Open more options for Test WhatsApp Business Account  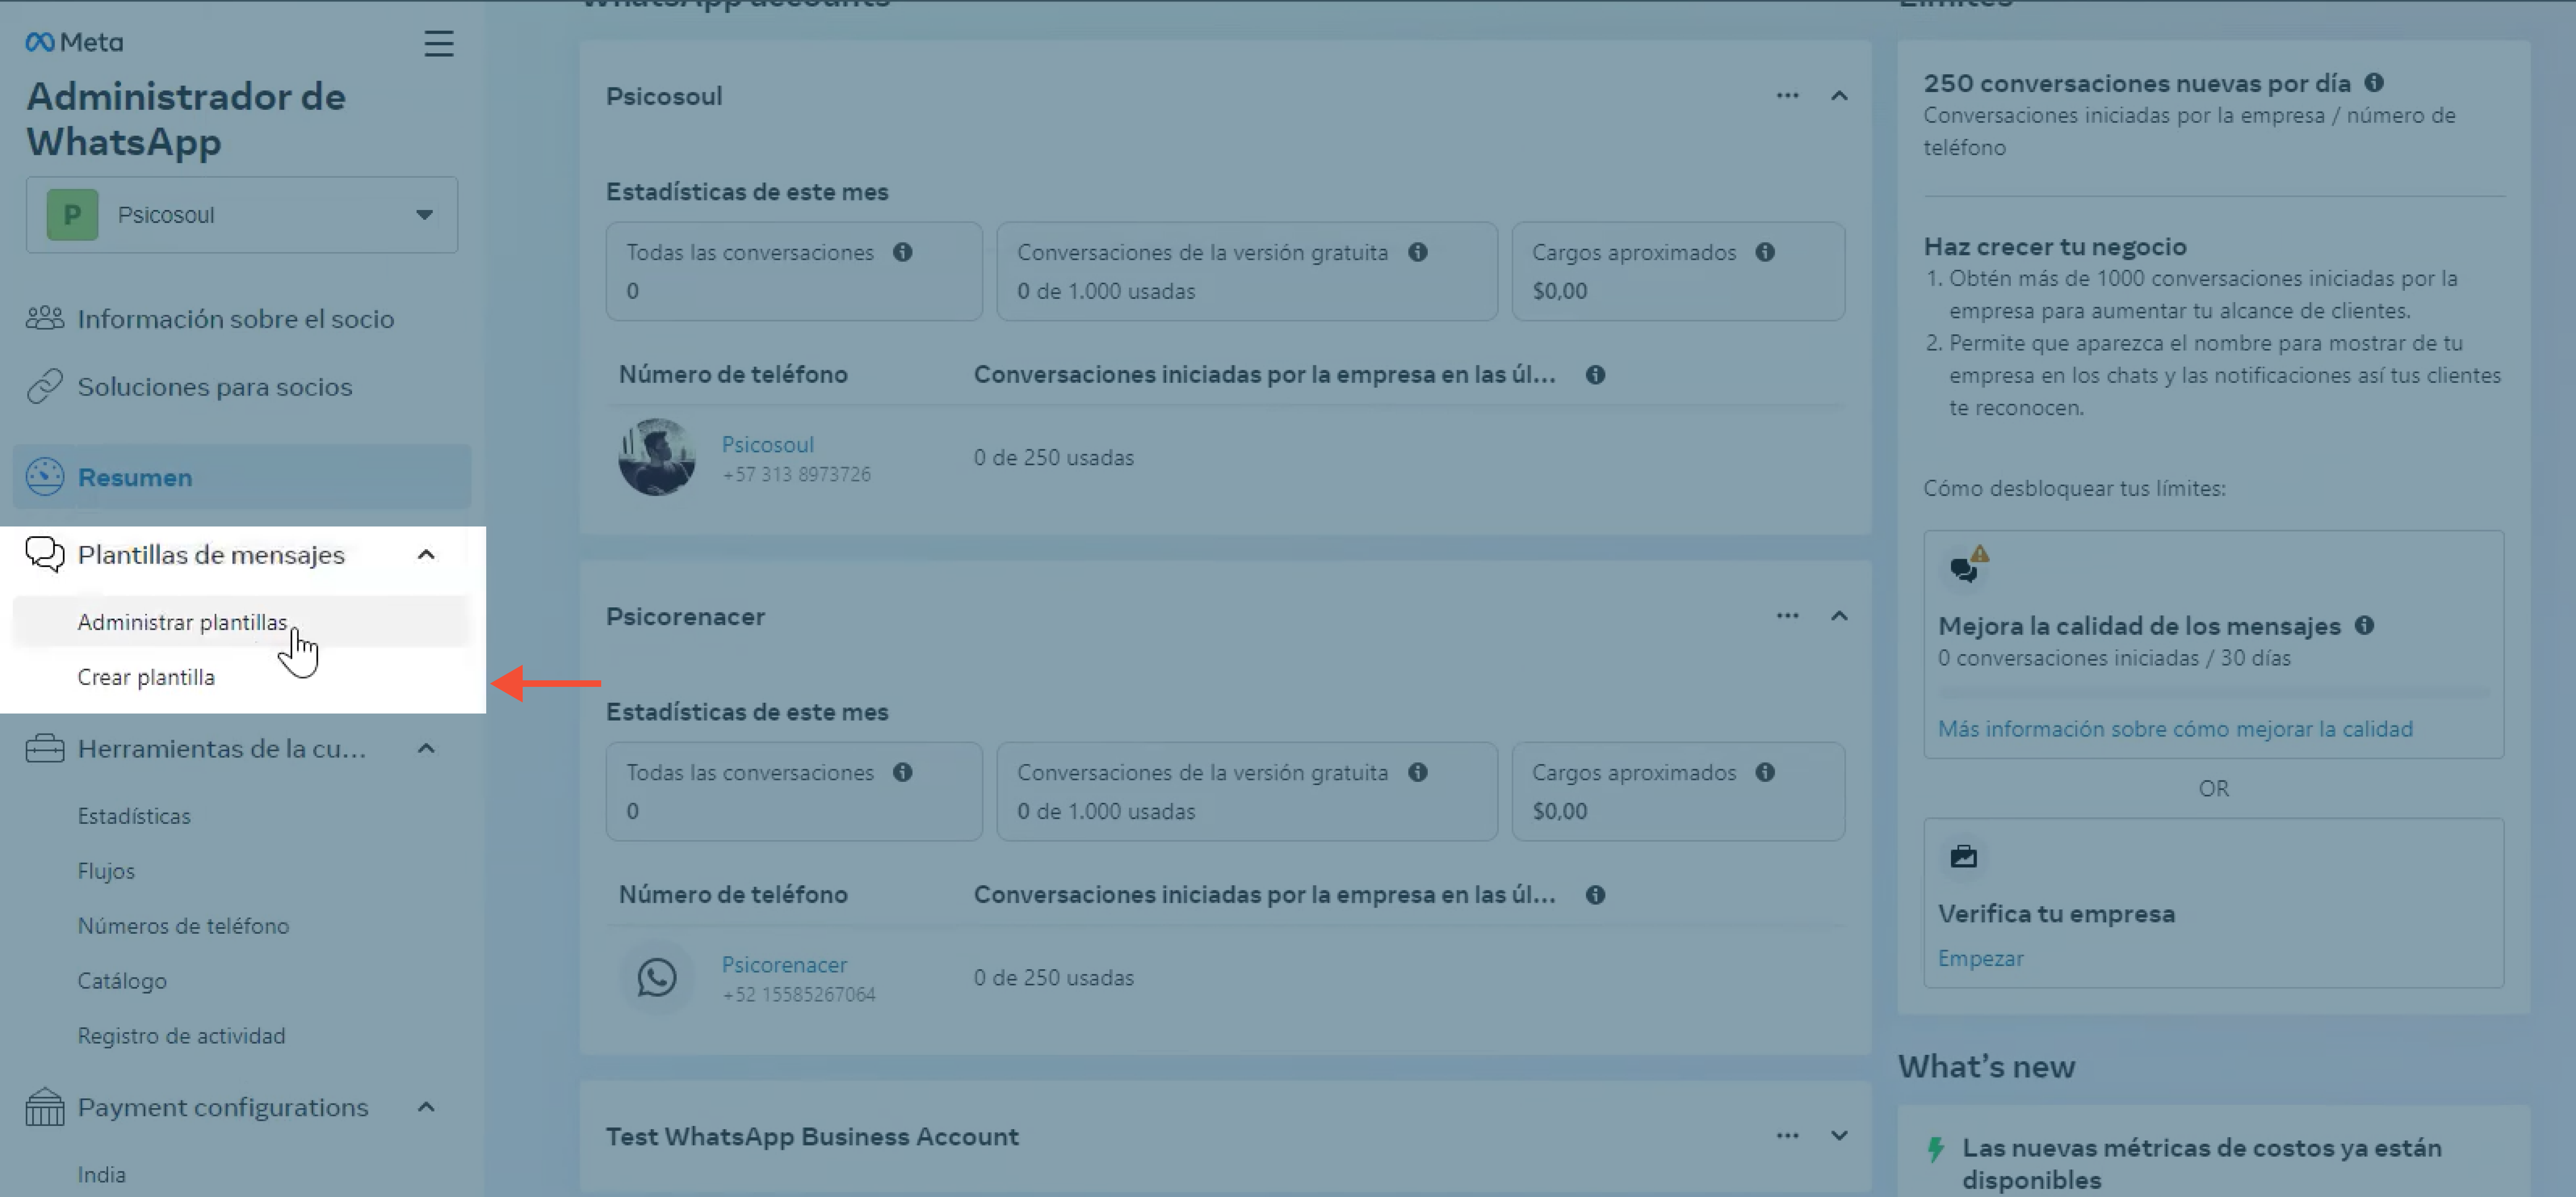click(x=1788, y=1136)
